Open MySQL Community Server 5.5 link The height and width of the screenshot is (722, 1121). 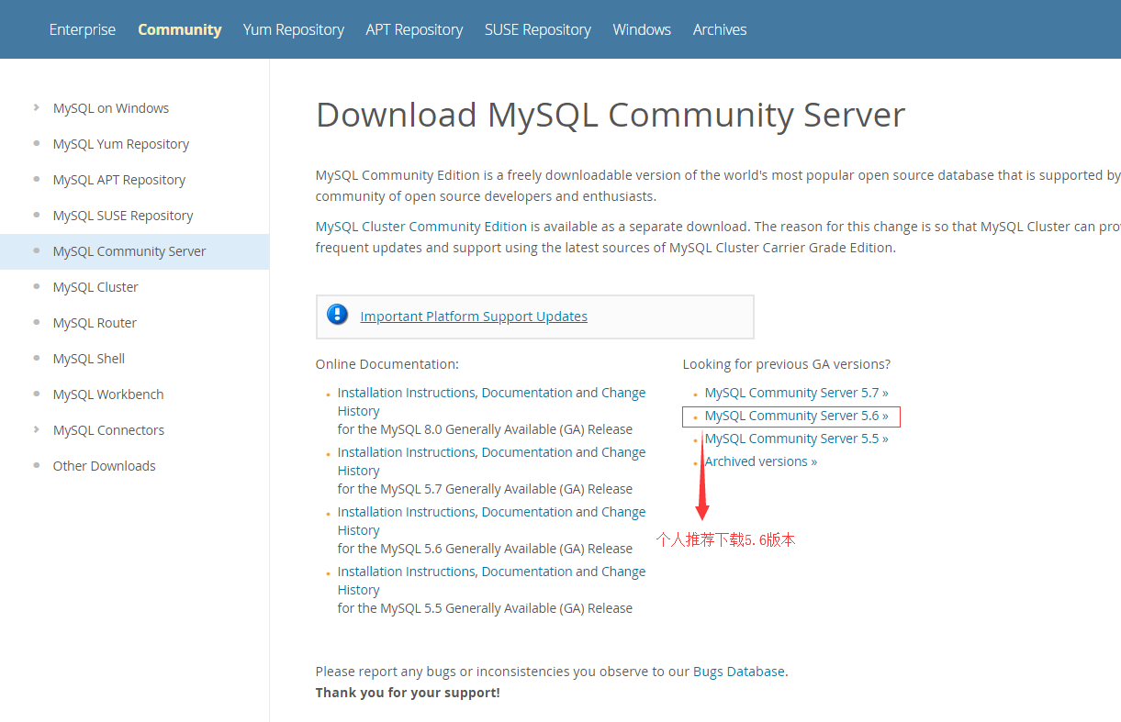coord(796,439)
